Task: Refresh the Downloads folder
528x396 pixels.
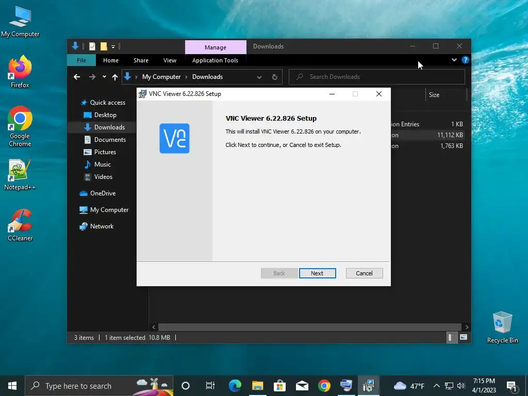Action: 275,77
